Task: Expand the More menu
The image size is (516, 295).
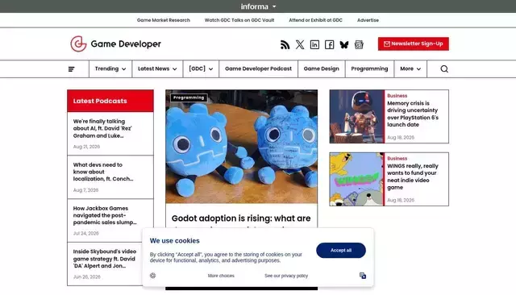Action: (410, 69)
